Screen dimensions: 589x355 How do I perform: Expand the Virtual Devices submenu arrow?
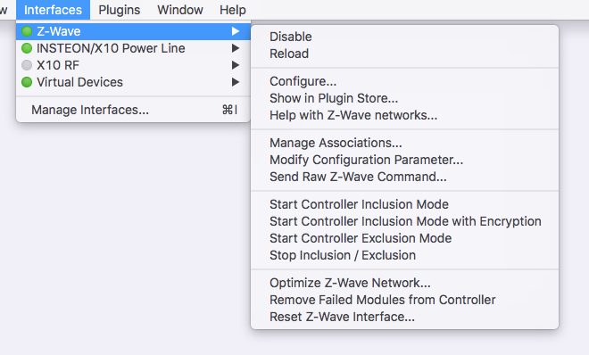(x=236, y=82)
